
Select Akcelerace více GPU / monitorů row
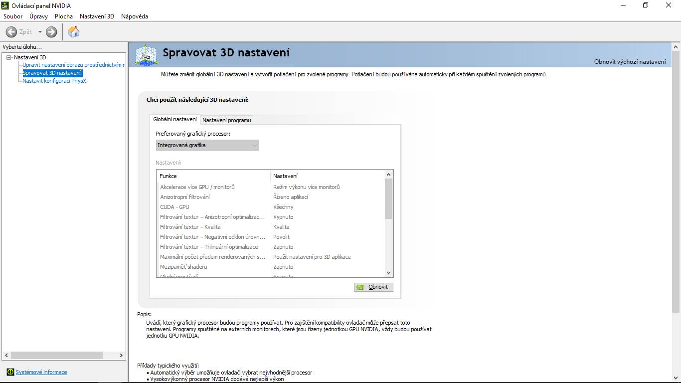click(271, 187)
